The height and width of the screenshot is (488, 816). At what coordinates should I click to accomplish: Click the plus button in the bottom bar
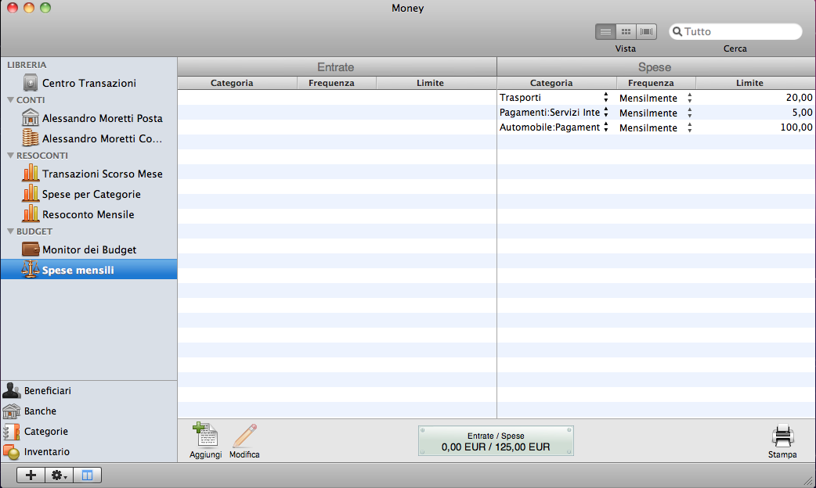tap(31, 475)
